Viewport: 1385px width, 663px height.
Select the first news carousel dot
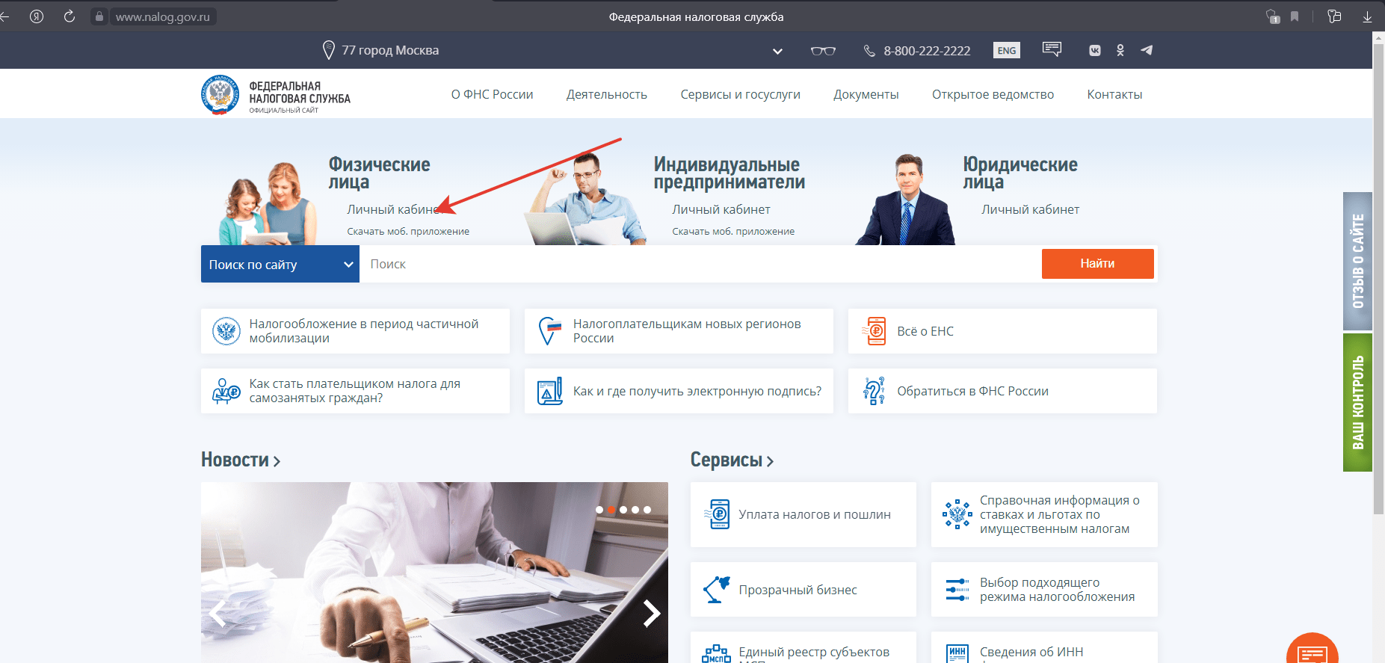(x=599, y=510)
